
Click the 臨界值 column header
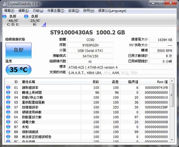[130, 82]
